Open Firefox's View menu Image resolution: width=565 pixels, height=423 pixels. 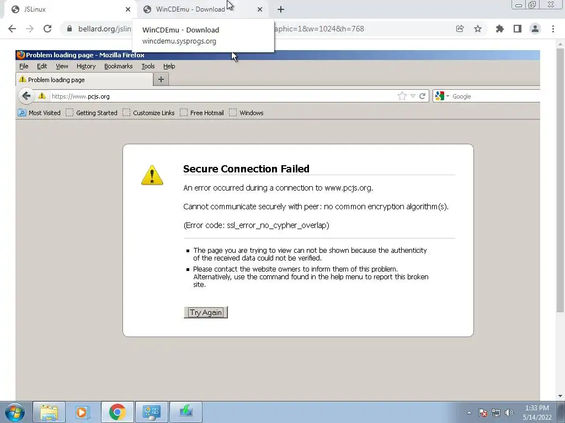tap(62, 66)
